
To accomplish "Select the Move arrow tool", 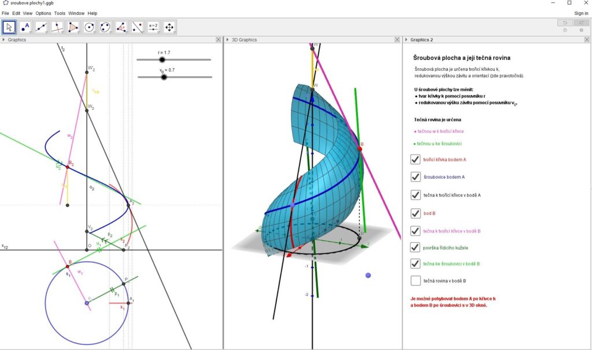I will (9, 27).
